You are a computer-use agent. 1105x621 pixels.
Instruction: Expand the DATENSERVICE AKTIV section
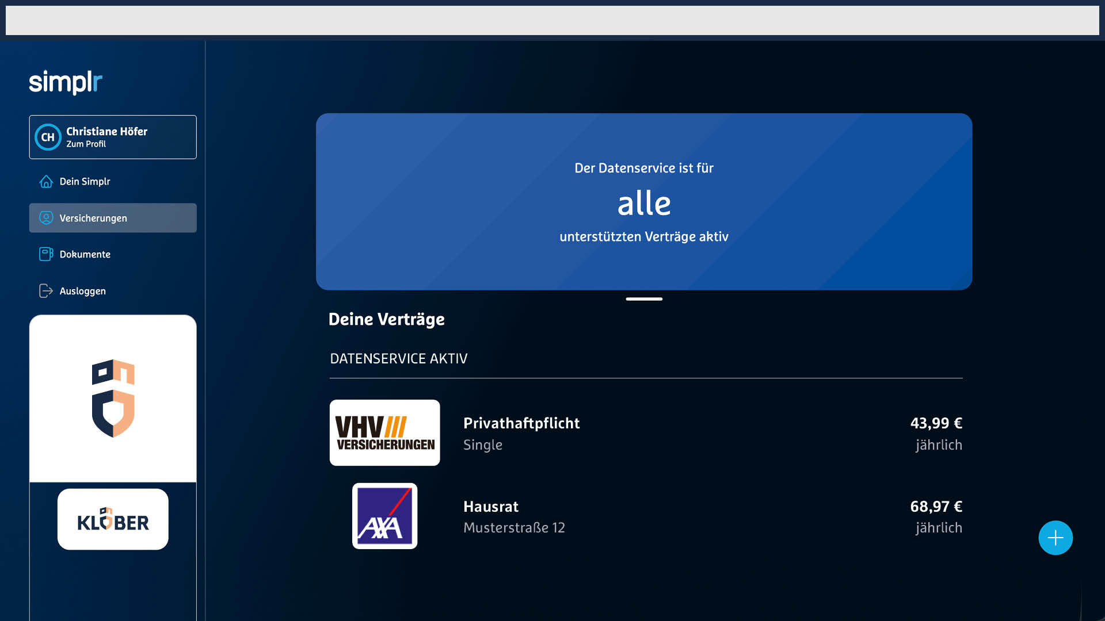pos(398,358)
